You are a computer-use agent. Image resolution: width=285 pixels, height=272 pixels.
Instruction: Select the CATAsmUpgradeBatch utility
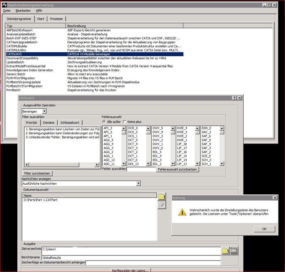[x=94, y=42]
